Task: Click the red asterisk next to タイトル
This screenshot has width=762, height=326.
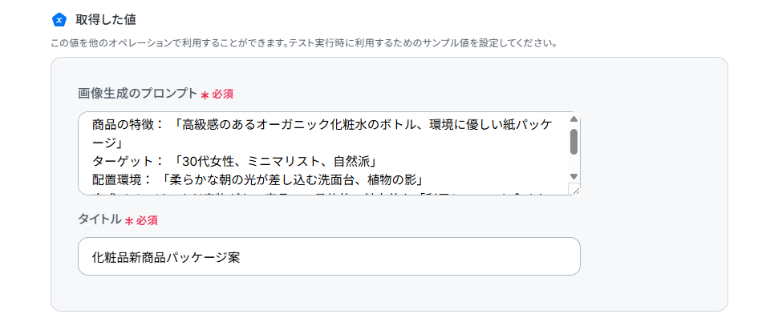Action: pyautogui.click(x=129, y=221)
